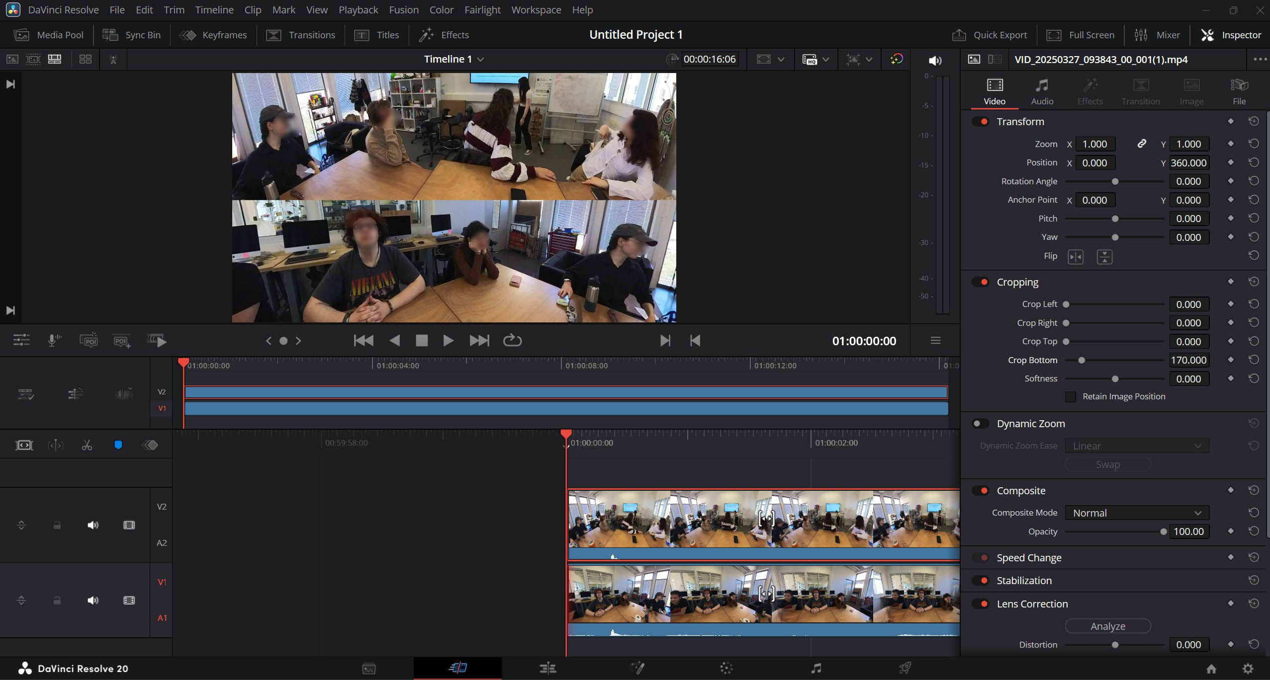The height and width of the screenshot is (680, 1270).
Task: Check Retain Image Position checkbox
Action: click(x=1071, y=396)
